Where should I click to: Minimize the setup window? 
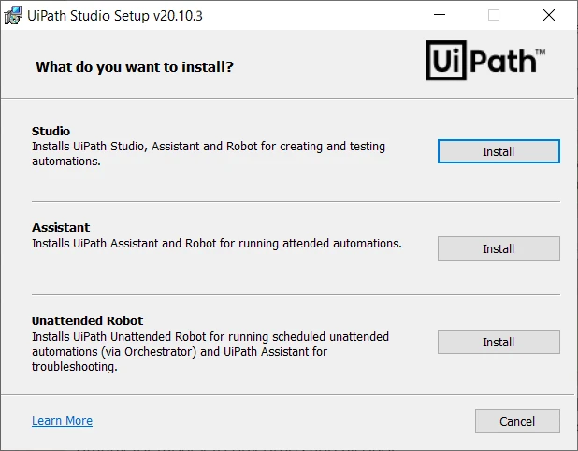440,15
